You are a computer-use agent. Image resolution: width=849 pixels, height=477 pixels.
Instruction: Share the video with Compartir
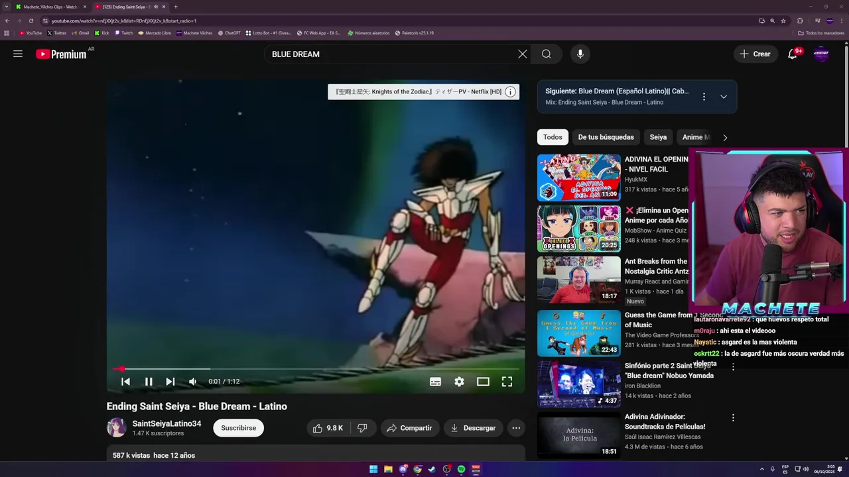[x=409, y=428]
